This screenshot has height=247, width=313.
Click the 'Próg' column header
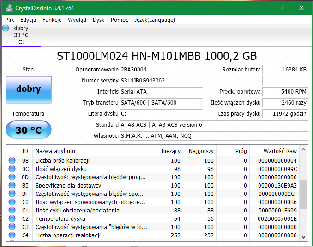pos(233,151)
